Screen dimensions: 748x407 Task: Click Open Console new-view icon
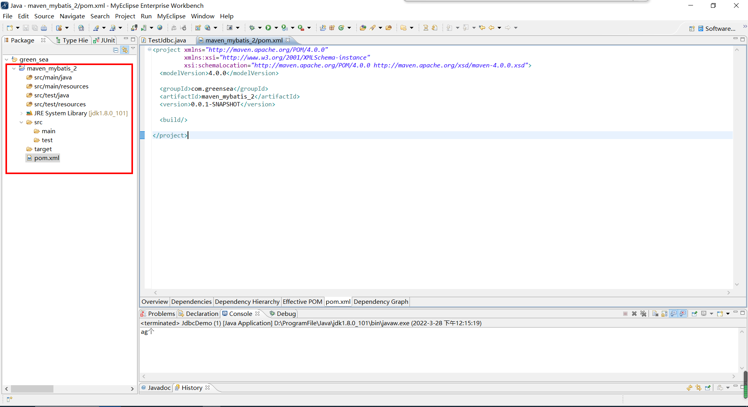[x=720, y=314]
